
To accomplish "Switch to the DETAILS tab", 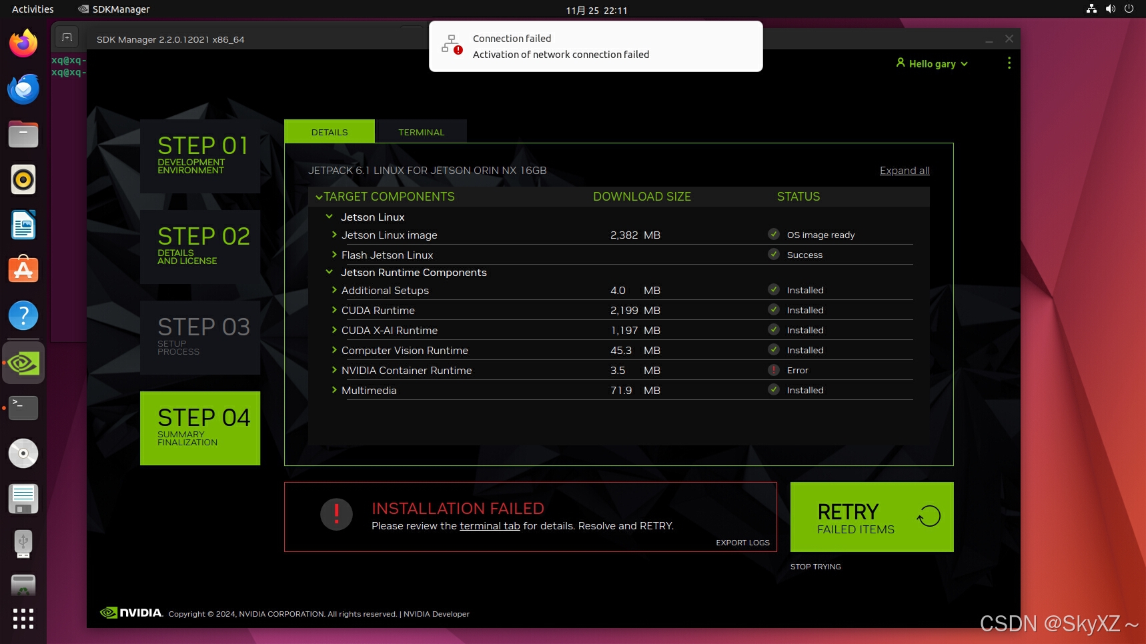I will click(x=330, y=131).
